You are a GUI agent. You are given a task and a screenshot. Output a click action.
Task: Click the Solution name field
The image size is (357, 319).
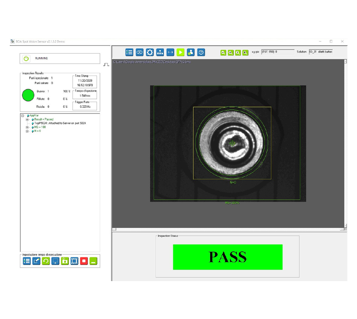pyautogui.click(x=321, y=52)
